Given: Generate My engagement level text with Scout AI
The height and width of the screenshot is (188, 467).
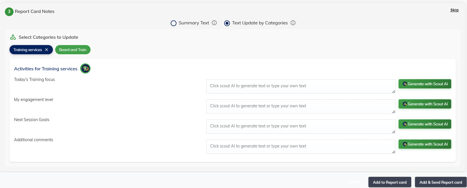Looking at the screenshot, I should 425,104.
